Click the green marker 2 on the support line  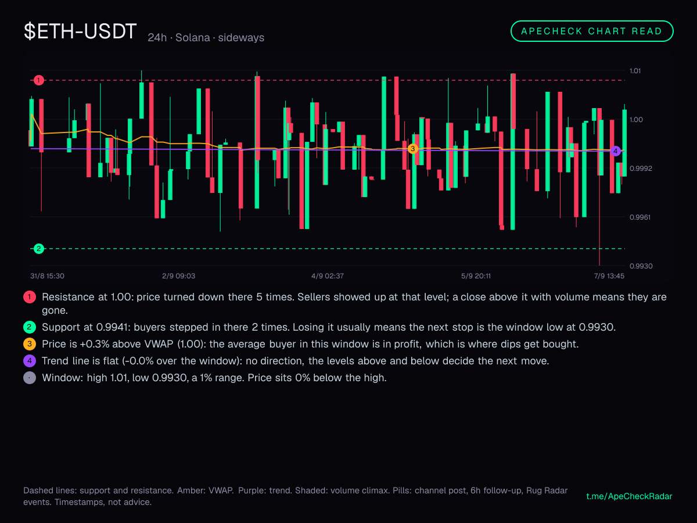[x=39, y=249]
